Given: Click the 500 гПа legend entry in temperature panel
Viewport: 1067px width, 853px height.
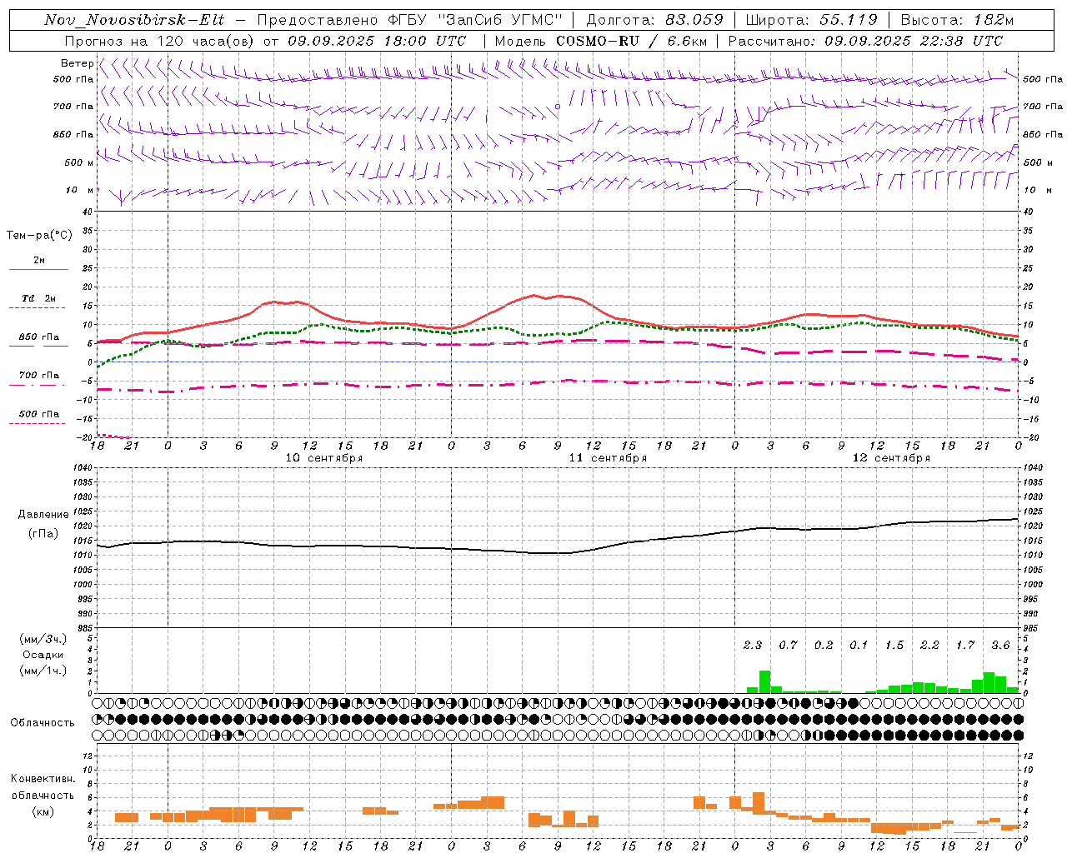Looking at the screenshot, I should pyautogui.click(x=38, y=414).
